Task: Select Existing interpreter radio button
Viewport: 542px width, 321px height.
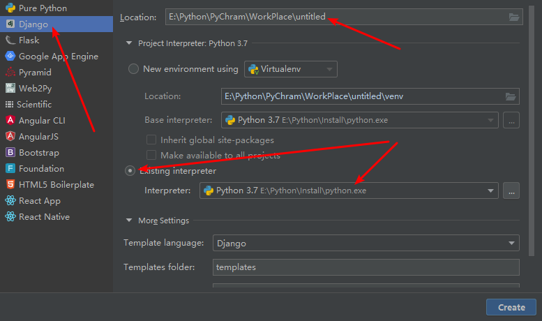Action: click(x=130, y=170)
